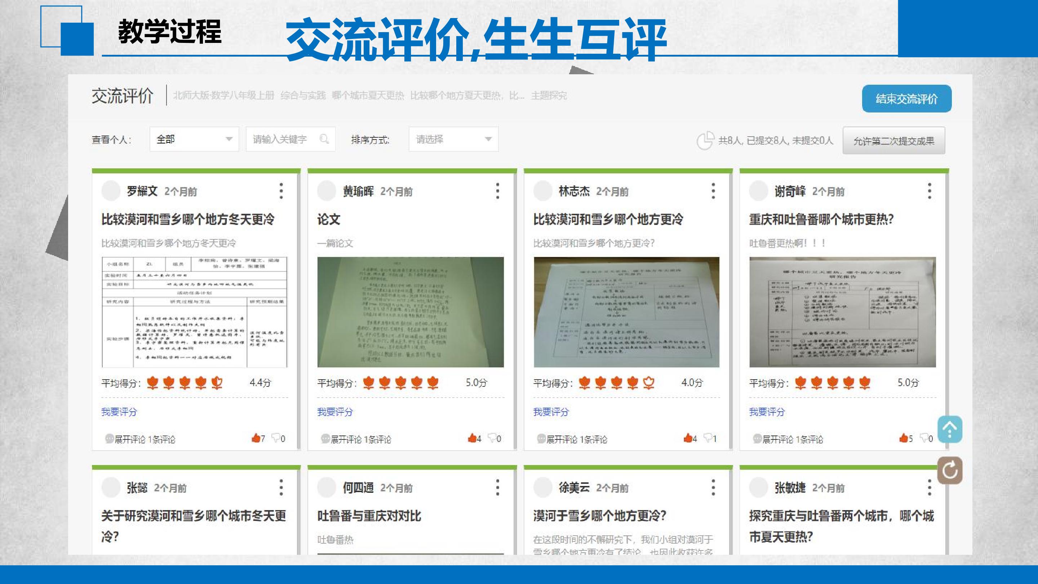Click the search magnifier in keyword field
The image size is (1038, 584).
click(324, 139)
